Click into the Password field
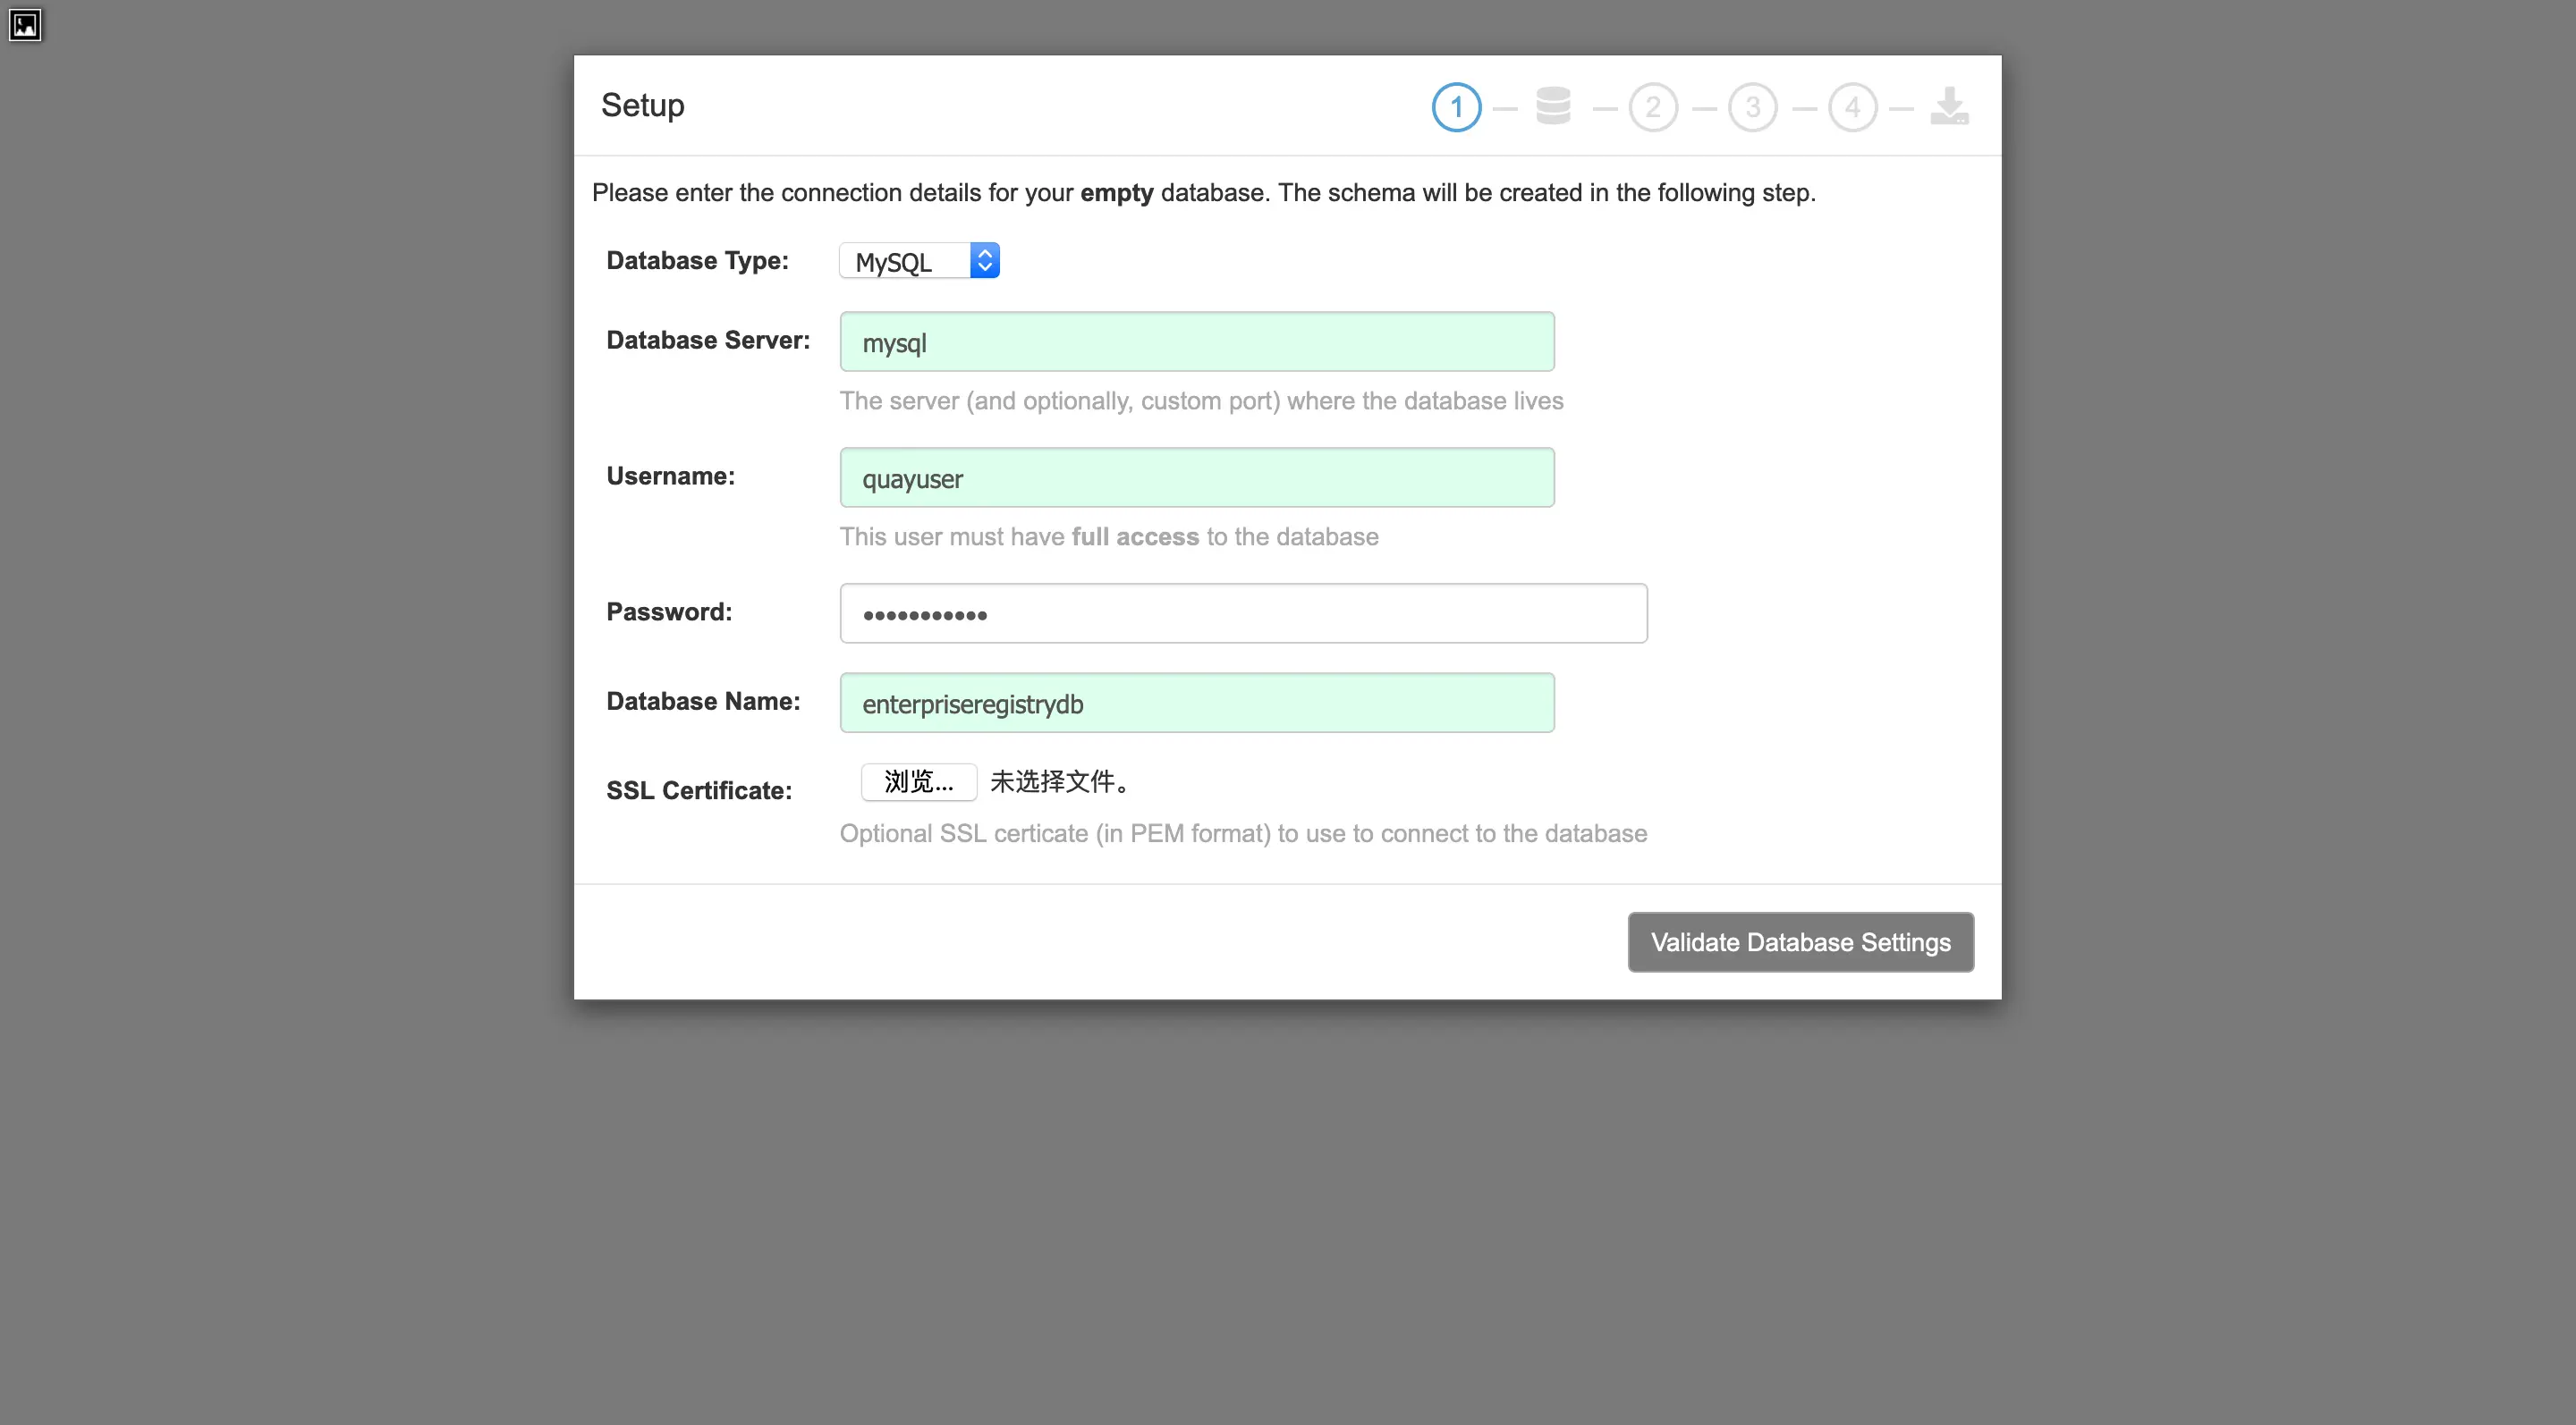2576x1425 pixels. 1242,613
